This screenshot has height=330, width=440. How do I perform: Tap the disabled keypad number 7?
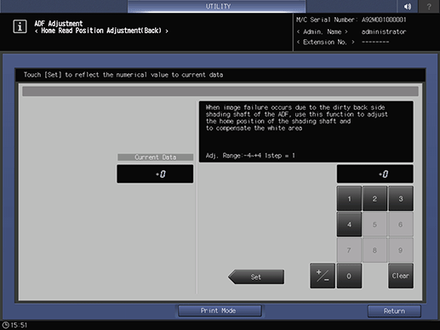349,250
